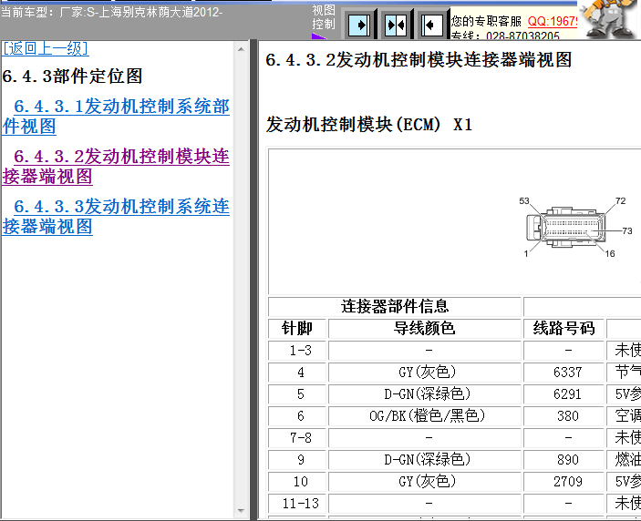Click the 线路号码 column header
This screenshot has width=641, height=521.
click(x=563, y=328)
